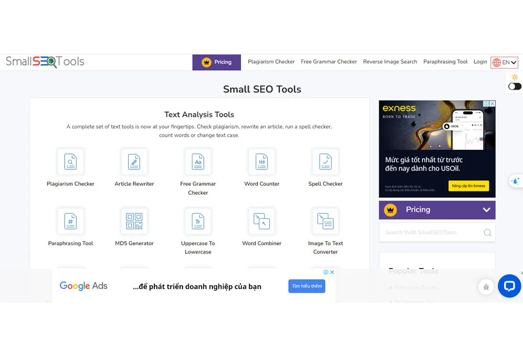
Task: Open Free Grammar Checker from top navigation
Action: [x=329, y=61]
